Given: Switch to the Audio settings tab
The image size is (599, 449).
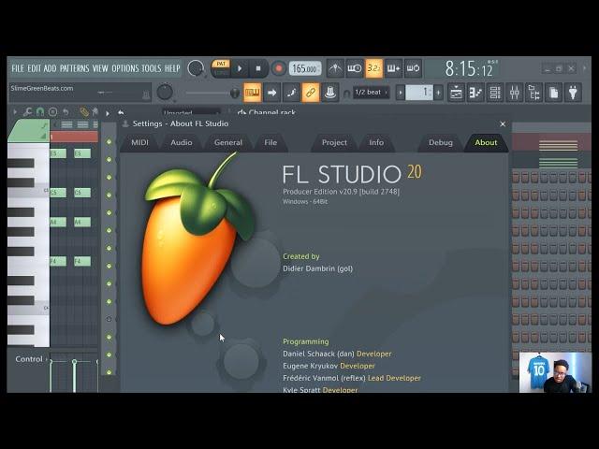Looking at the screenshot, I should [182, 142].
